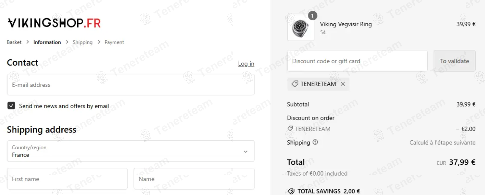
Task: Select the Shipping breadcrumb step
Action: (x=82, y=42)
